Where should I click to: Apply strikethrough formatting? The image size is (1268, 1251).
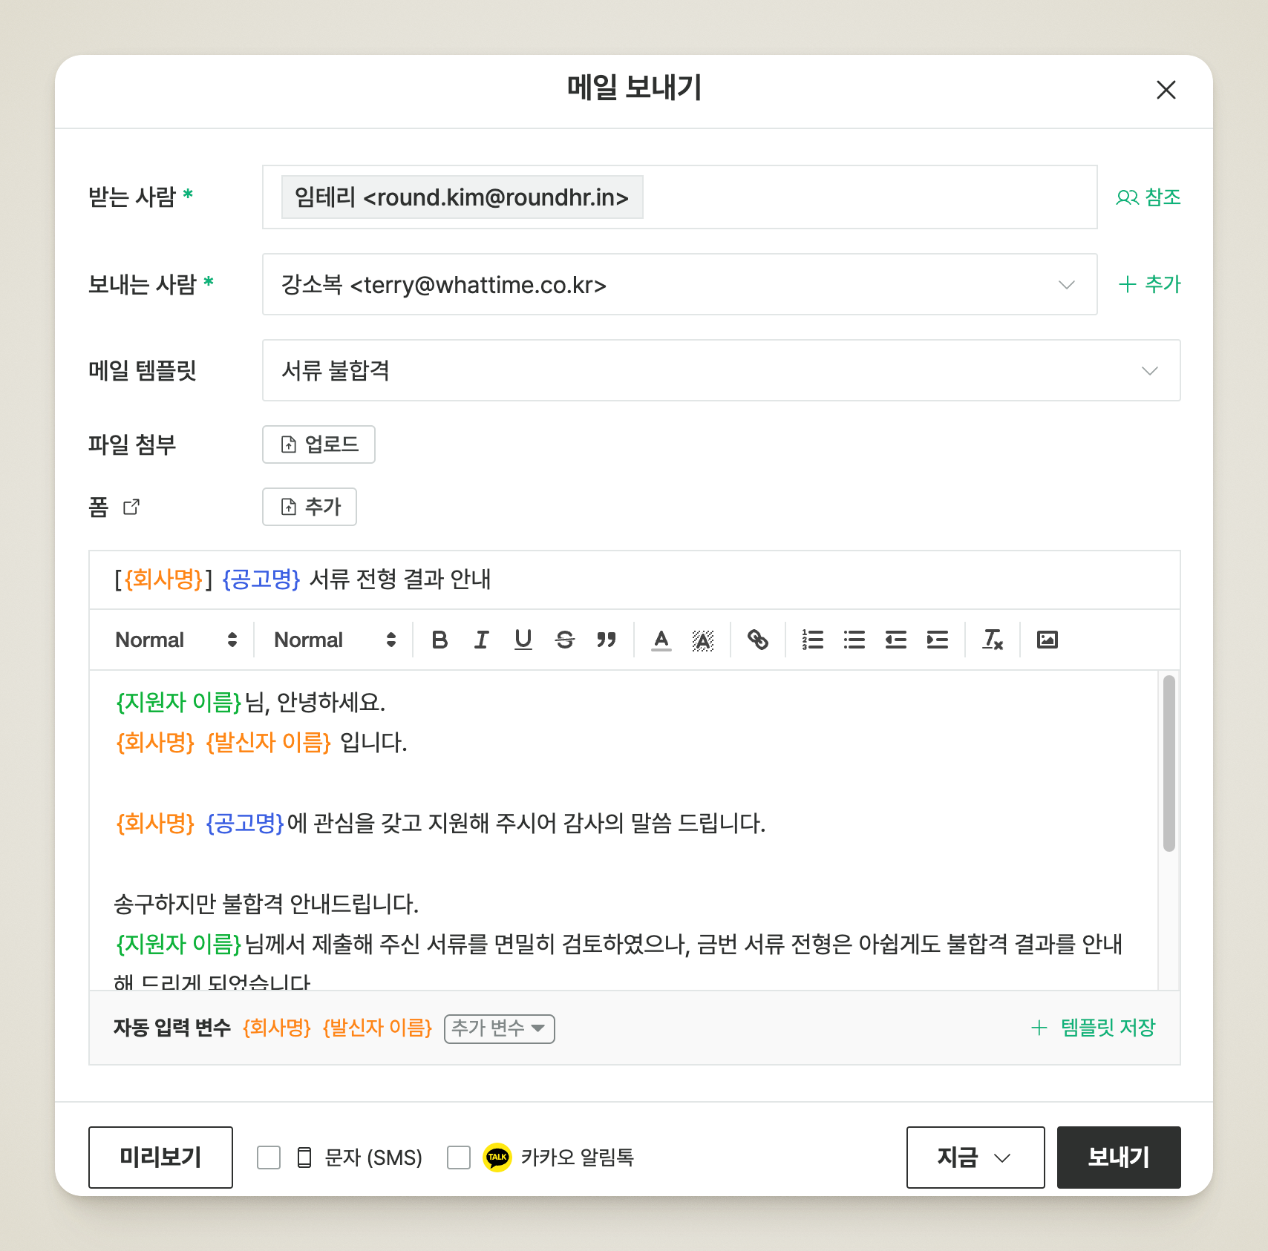[x=564, y=640]
